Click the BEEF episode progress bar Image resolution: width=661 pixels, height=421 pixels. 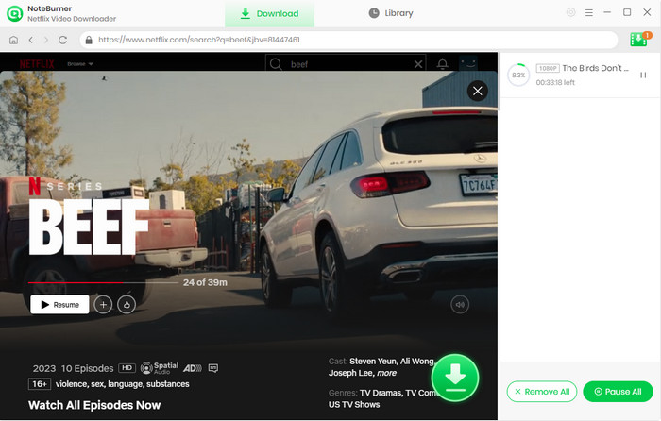click(103, 282)
